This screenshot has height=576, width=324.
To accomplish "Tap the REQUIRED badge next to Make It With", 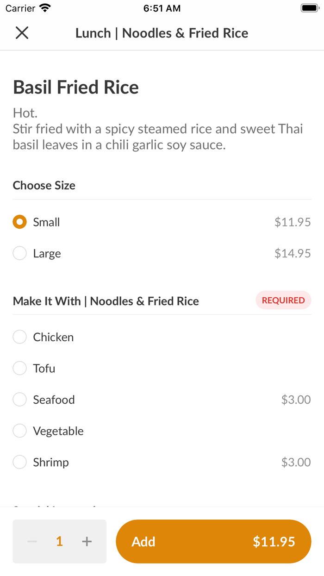I will tap(283, 300).
